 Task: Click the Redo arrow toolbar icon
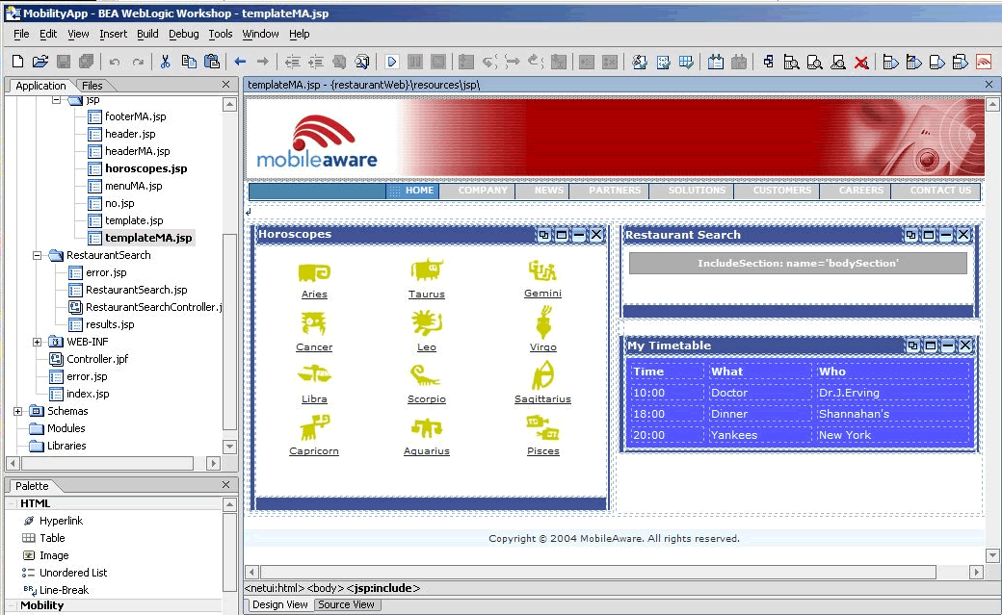point(138,62)
